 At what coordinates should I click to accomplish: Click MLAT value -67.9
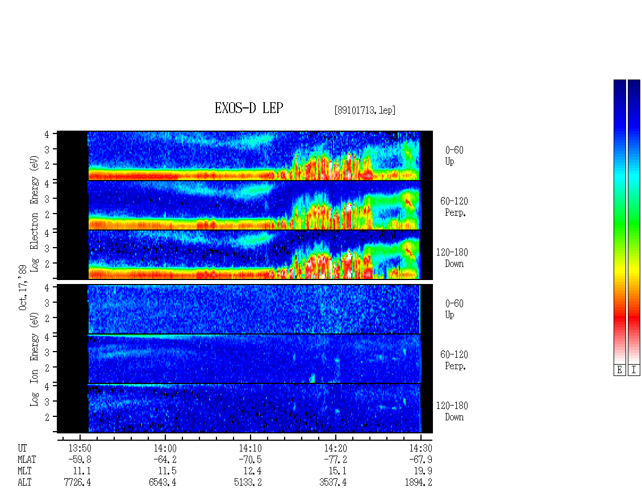[420, 460]
